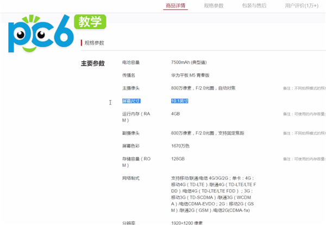Click the 规格参数 section heading
Screen dimensions: 326x225
pyautogui.click(x=94, y=43)
